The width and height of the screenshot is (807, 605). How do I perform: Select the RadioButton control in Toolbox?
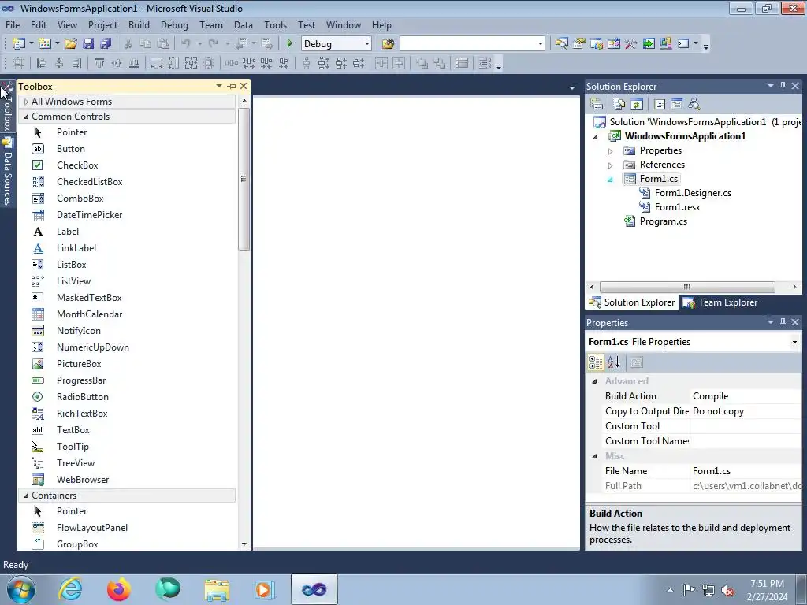(x=82, y=397)
